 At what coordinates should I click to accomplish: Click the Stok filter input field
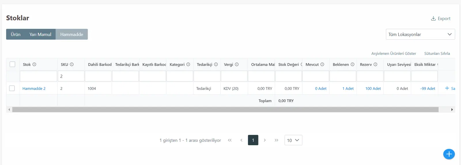(x=38, y=76)
